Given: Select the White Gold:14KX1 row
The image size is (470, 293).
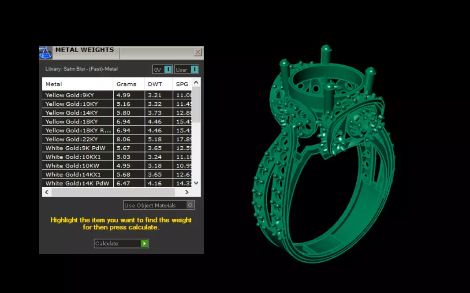Looking at the screenshot, I should 117,174.
